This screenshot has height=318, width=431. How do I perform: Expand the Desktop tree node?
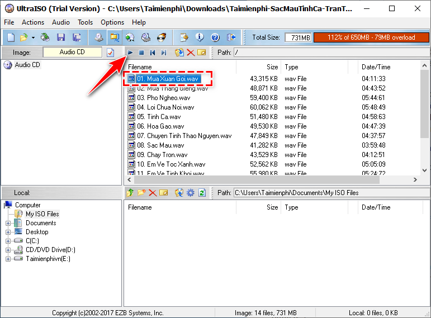coord(8,232)
